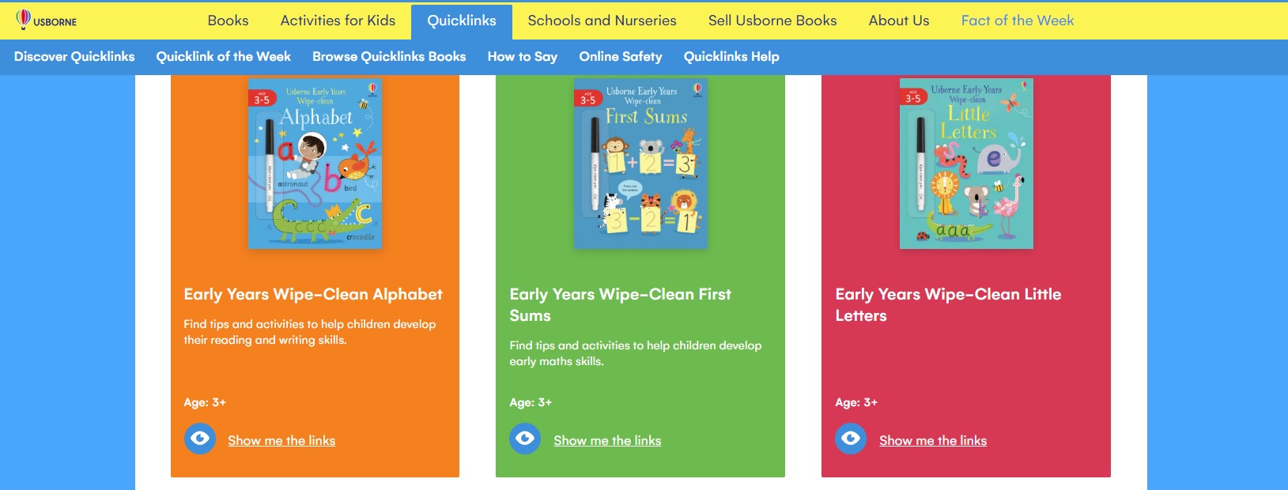
Task: Open Quicklinks Help page
Action: tap(731, 57)
